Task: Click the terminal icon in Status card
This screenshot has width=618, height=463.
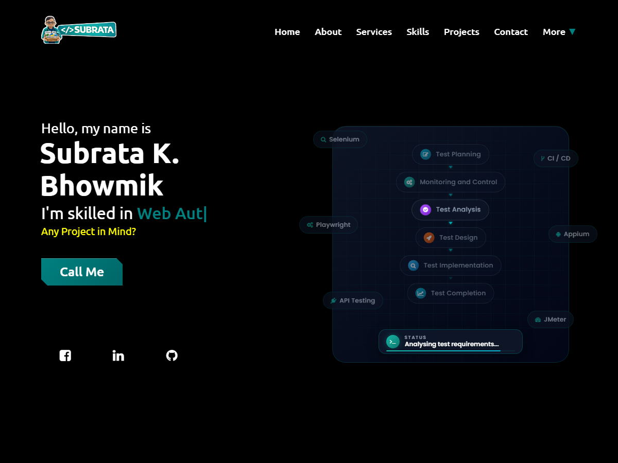Action: 393,342
